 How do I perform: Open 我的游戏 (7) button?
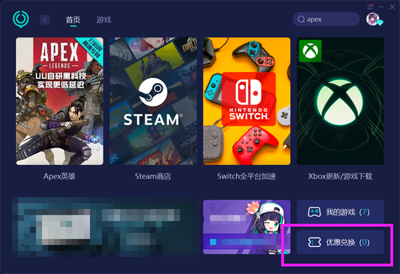340,211
